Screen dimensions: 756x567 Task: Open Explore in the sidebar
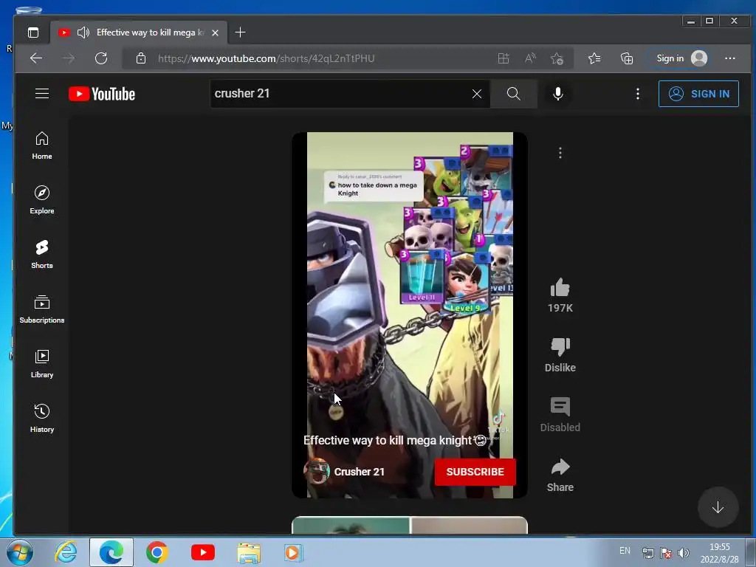(42, 199)
